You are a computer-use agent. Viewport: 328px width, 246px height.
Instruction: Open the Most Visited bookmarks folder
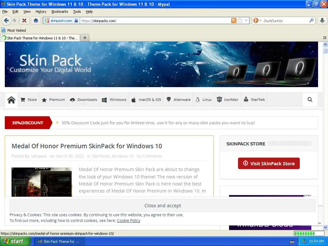pyautogui.click(x=13, y=30)
